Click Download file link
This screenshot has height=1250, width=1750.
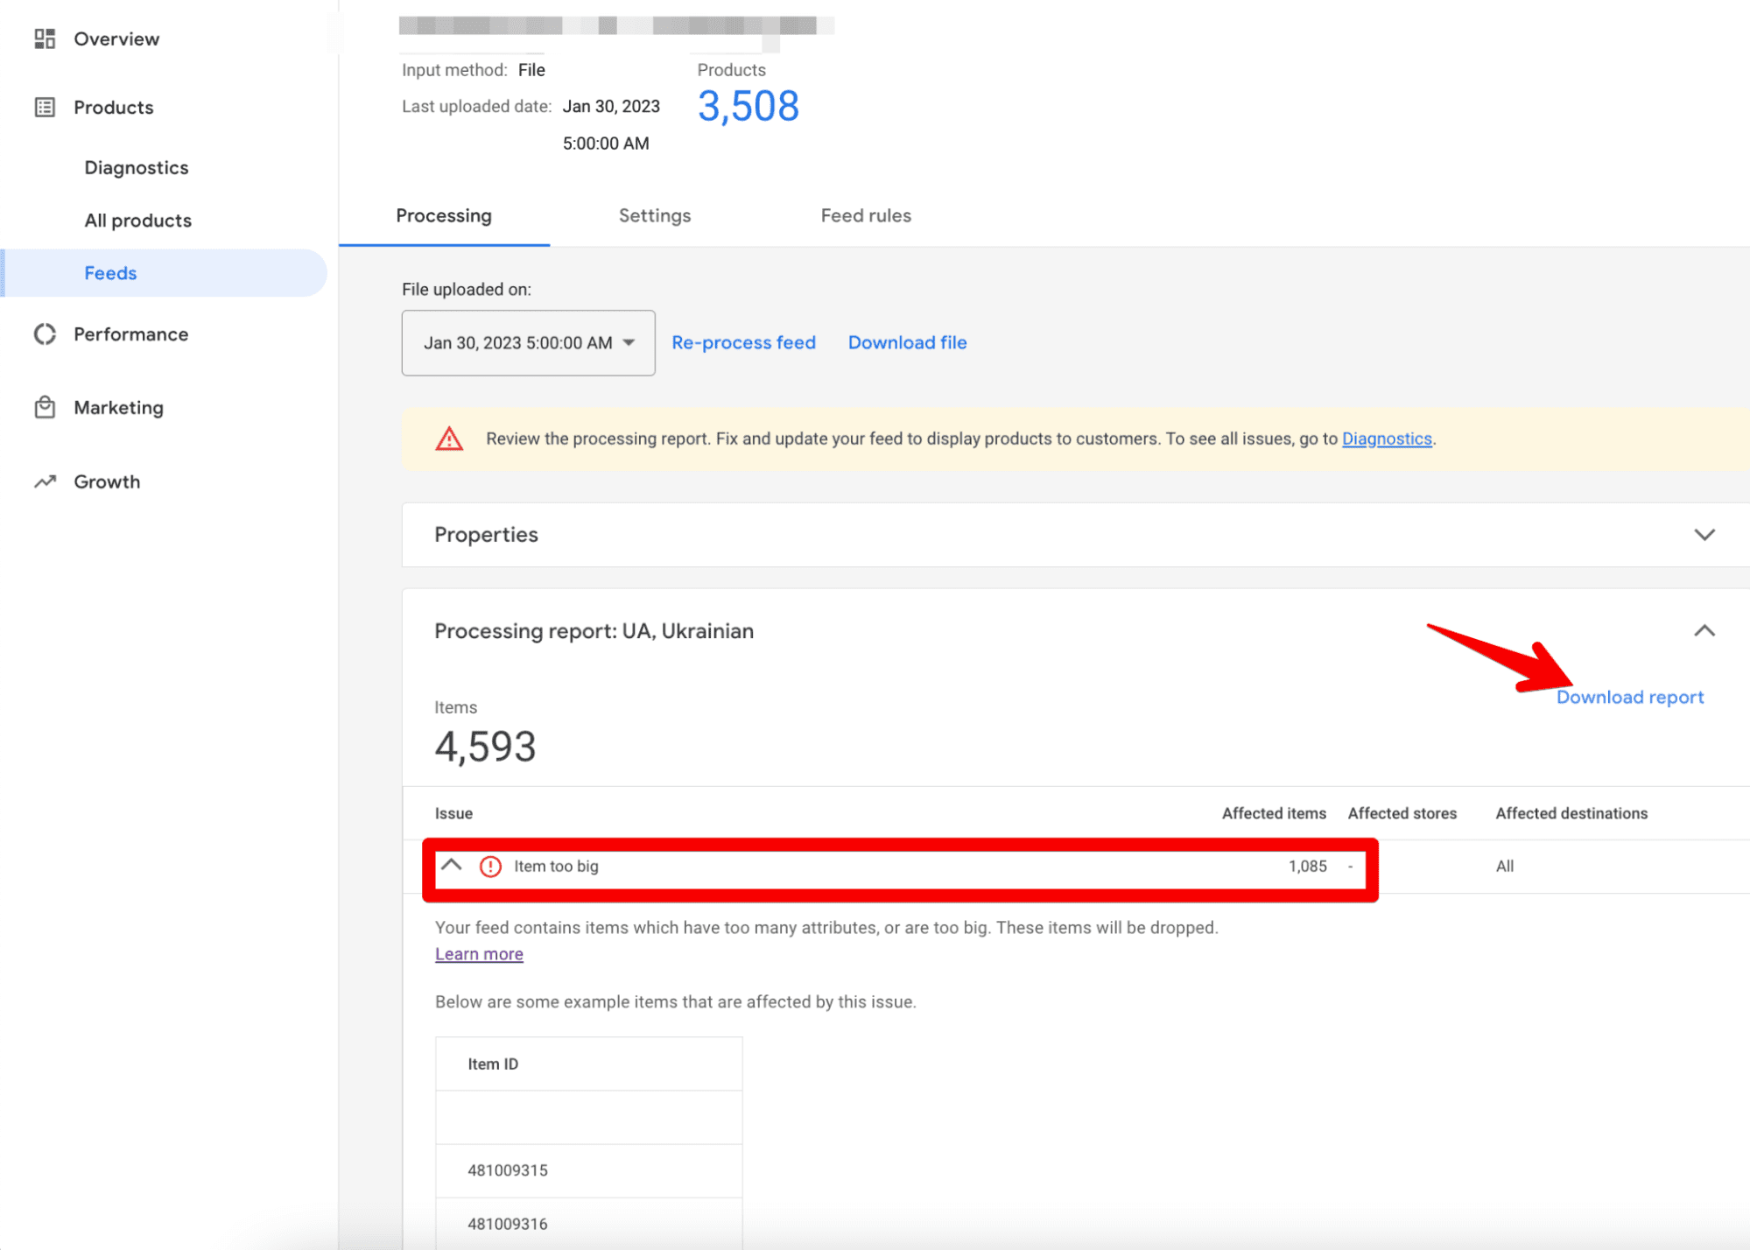[907, 343]
